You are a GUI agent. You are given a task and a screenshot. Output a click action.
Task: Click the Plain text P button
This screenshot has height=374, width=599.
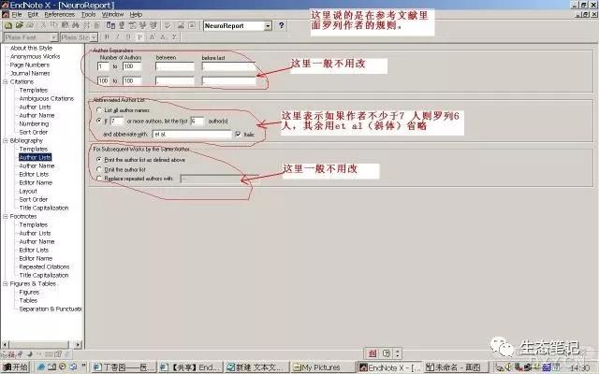139,37
